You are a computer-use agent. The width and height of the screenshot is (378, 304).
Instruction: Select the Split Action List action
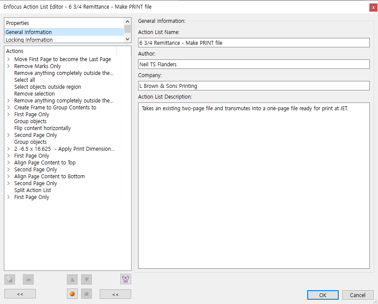(x=33, y=190)
